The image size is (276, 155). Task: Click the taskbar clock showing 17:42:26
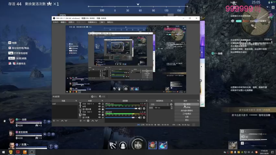[264, 152]
